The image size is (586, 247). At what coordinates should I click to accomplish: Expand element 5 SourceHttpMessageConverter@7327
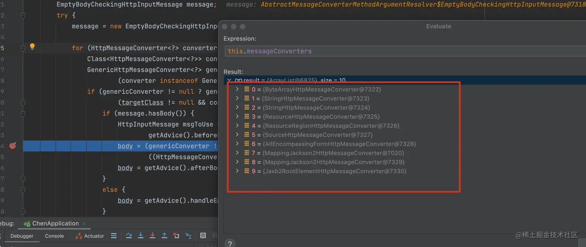[237, 135]
